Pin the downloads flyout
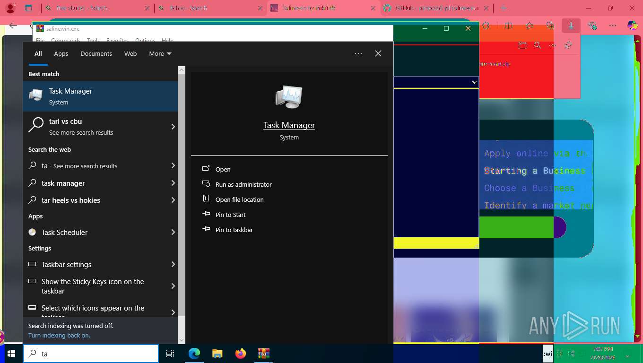This screenshot has height=363, width=643. click(568, 45)
